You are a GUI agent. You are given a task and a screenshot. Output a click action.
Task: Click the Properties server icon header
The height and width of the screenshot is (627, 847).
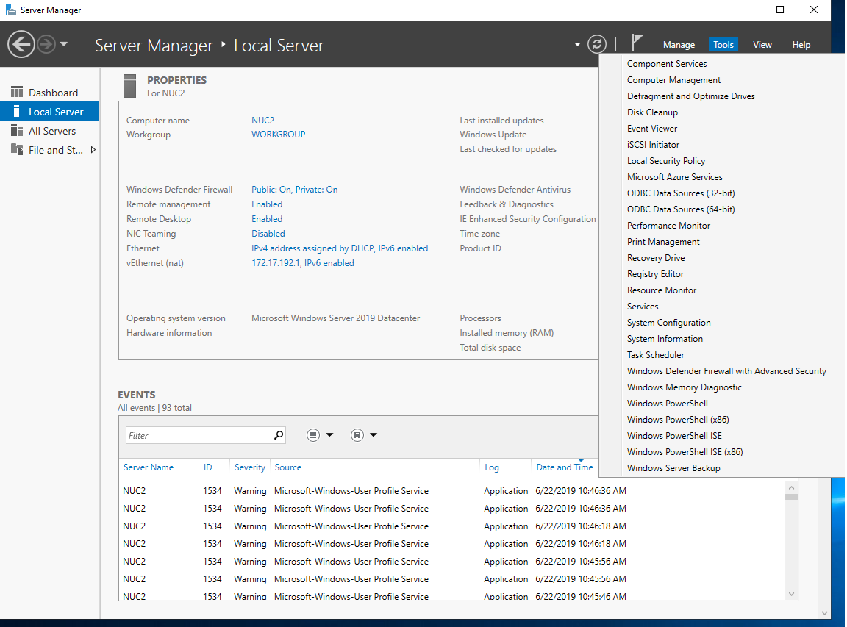click(x=129, y=85)
